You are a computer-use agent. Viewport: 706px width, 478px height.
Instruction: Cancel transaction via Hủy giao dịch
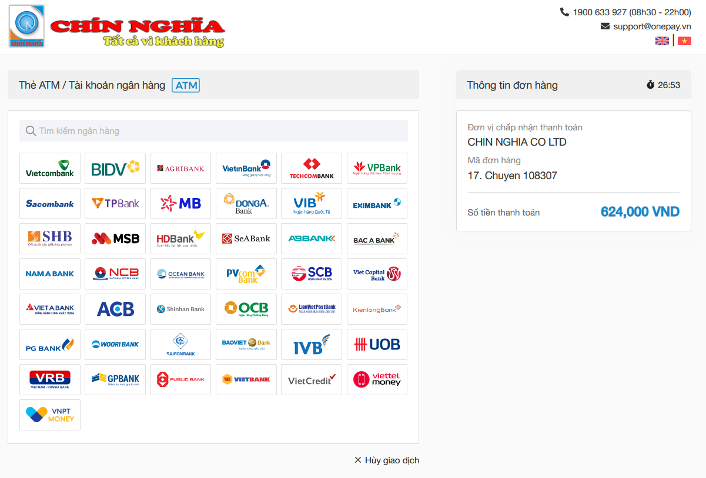[x=387, y=460]
